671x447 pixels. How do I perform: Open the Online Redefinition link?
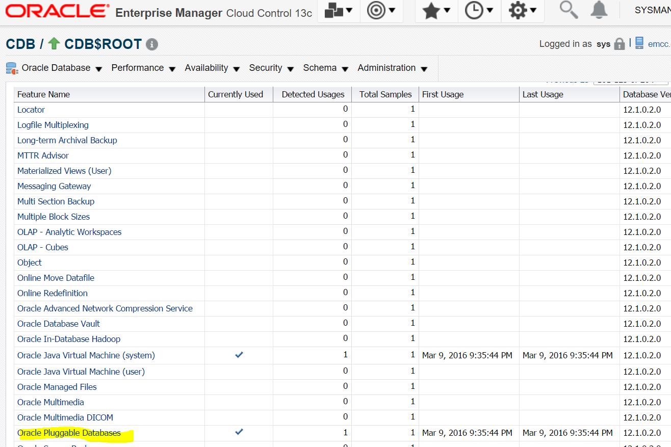point(53,293)
